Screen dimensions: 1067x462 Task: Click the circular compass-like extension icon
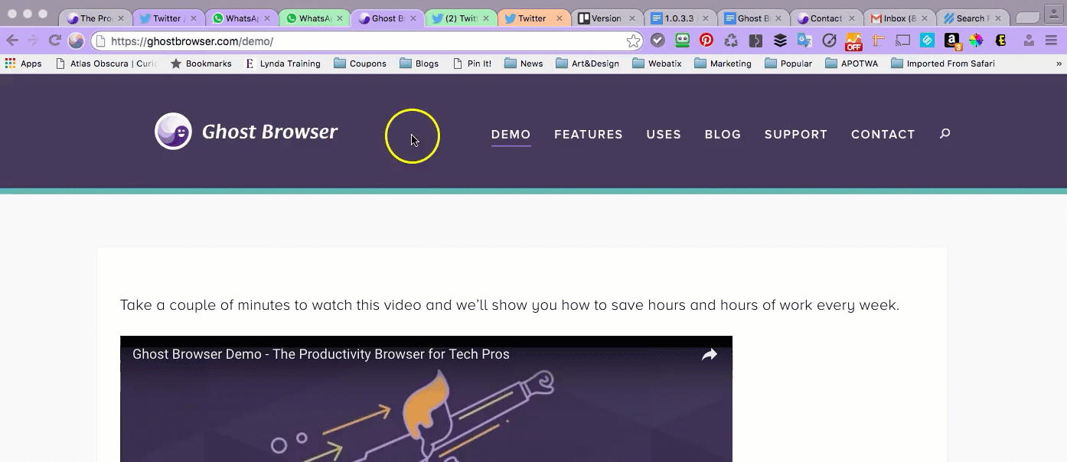pyautogui.click(x=829, y=41)
